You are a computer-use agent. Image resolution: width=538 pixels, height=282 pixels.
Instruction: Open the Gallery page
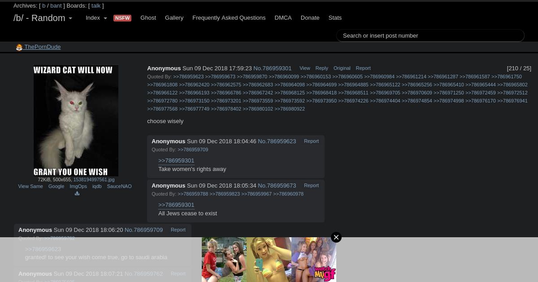174,18
